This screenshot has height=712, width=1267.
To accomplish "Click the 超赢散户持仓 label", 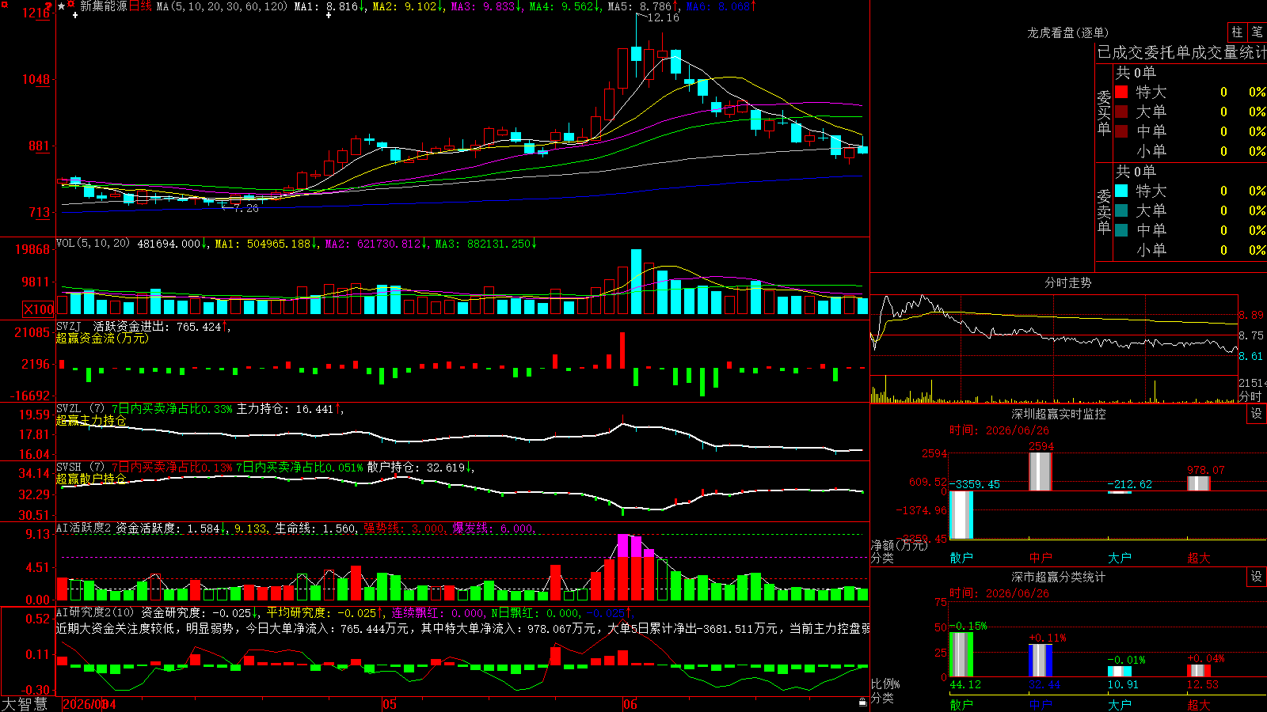I will pos(91,479).
